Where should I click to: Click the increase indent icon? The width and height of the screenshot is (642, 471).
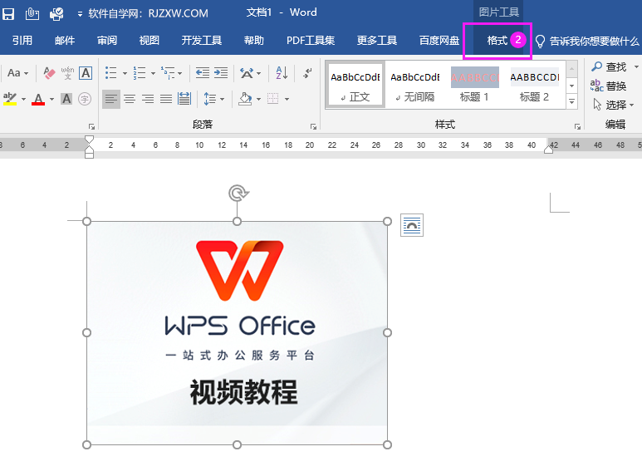221,73
